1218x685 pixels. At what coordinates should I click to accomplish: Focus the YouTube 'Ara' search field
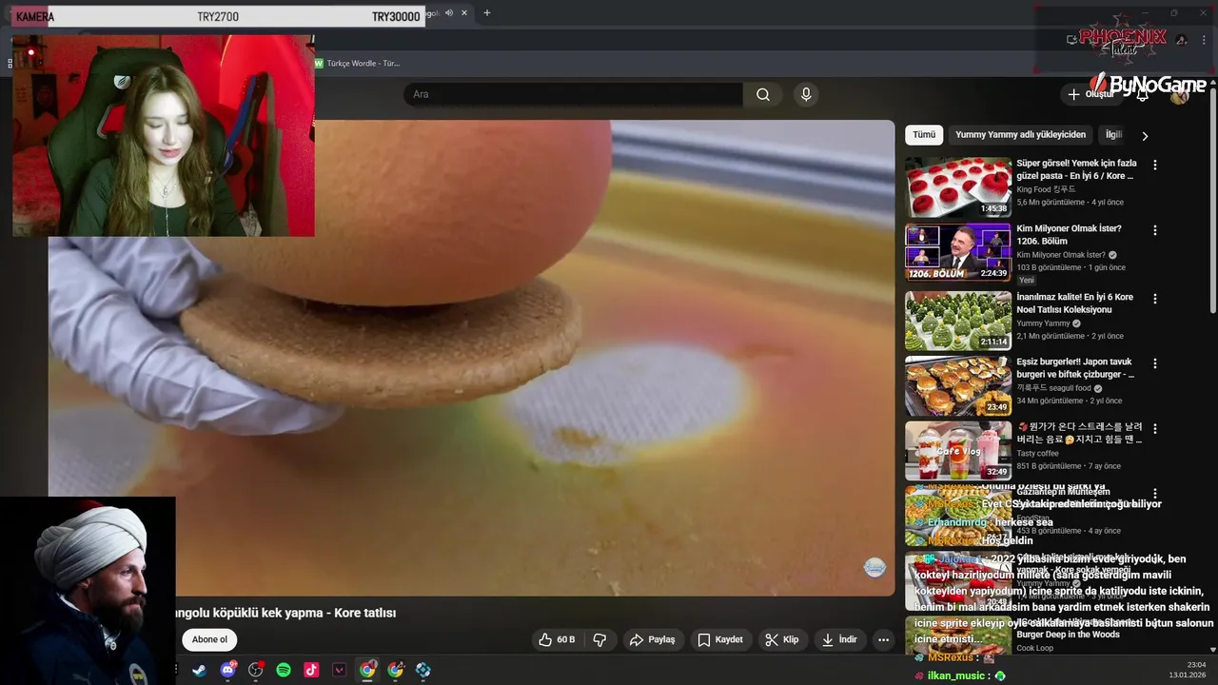[x=573, y=94]
